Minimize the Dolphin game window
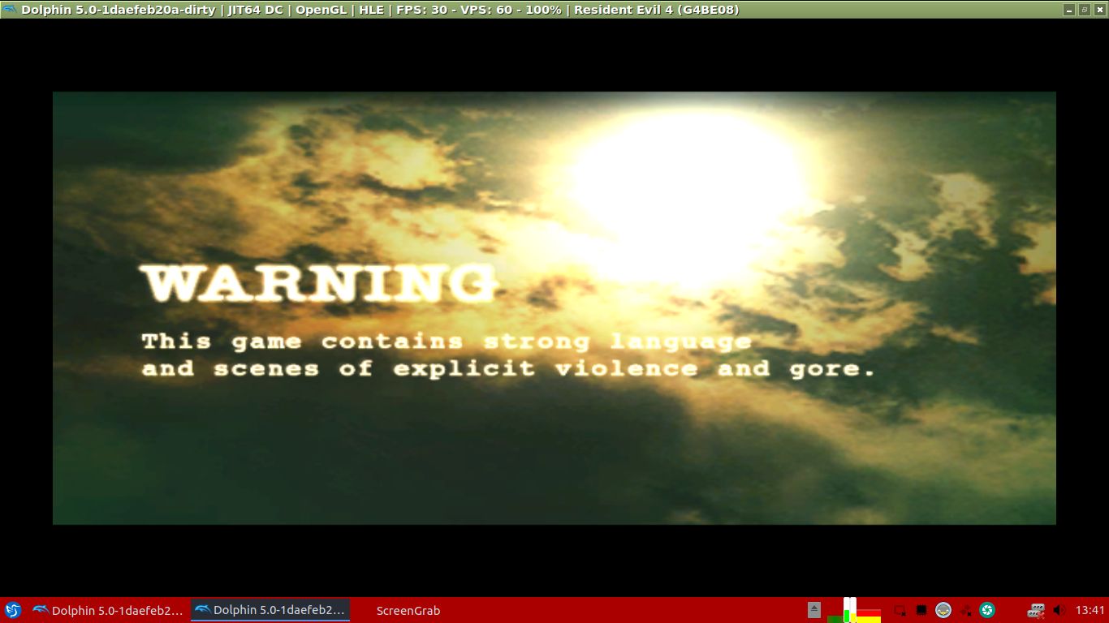This screenshot has height=623, width=1109. [x=1068, y=10]
